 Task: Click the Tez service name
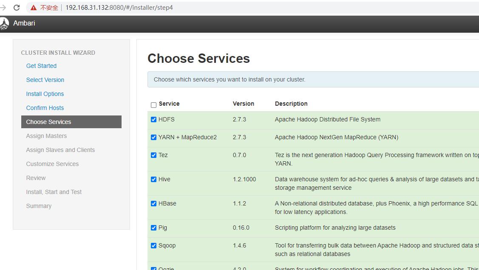[163, 155]
